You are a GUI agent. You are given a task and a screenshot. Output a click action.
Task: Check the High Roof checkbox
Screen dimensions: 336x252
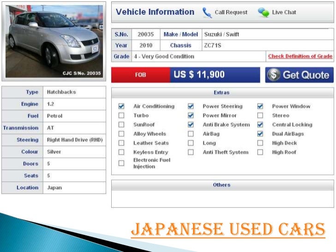pyautogui.click(x=260, y=152)
